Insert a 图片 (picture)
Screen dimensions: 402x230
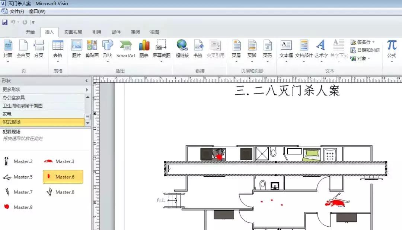[x=76, y=48]
